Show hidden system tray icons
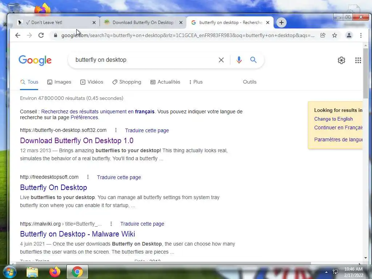 [326, 272]
